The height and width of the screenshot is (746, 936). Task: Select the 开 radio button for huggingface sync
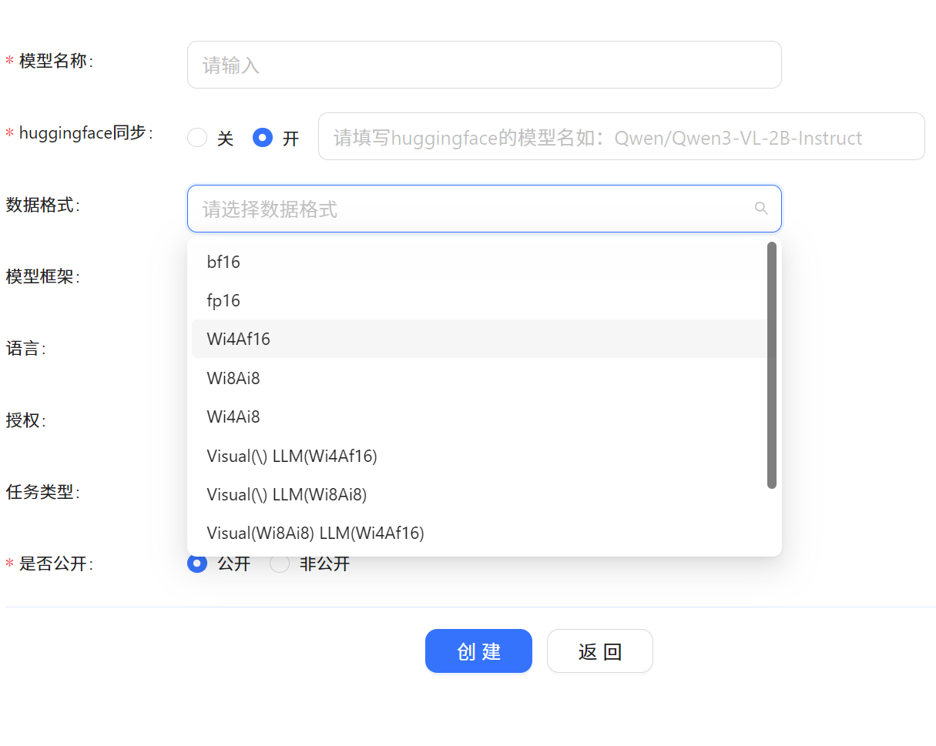[263, 138]
